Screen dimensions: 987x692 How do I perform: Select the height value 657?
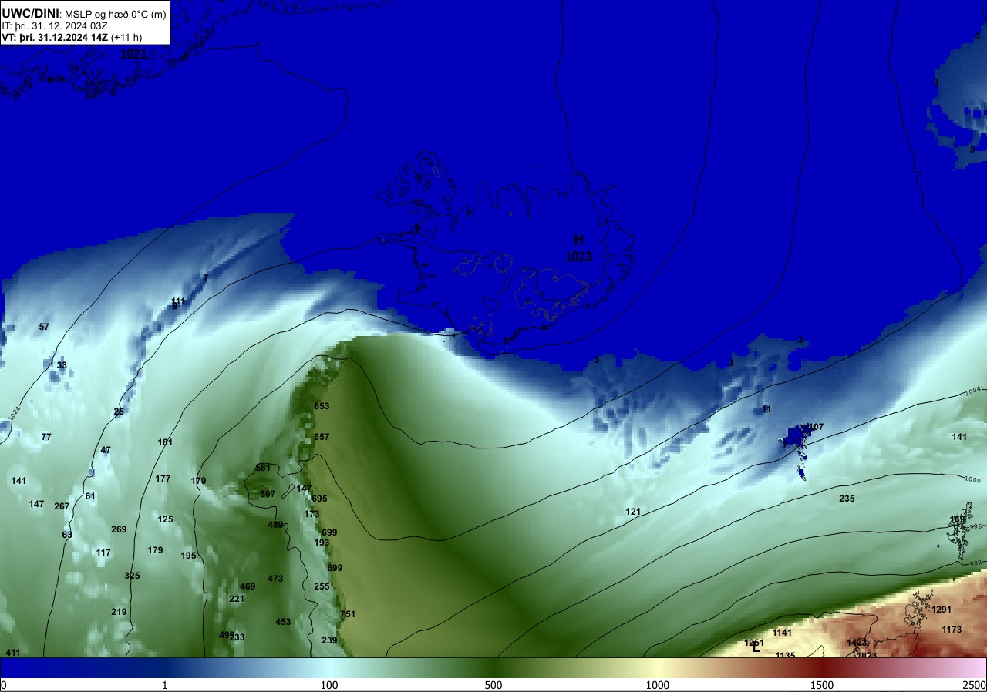tap(322, 437)
